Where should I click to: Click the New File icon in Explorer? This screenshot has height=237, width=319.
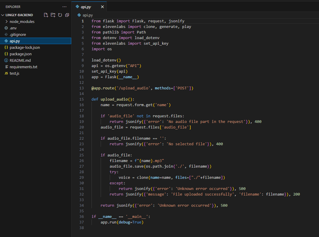pyautogui.click(x=46, y=15)
